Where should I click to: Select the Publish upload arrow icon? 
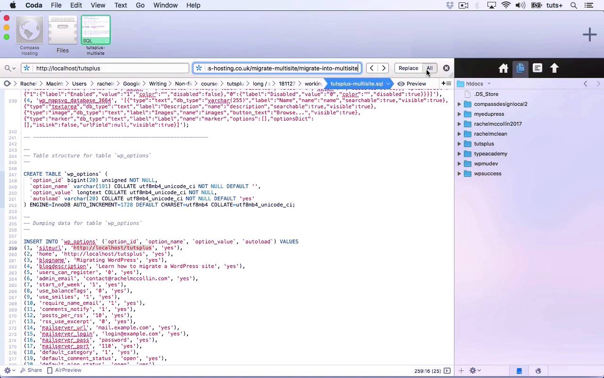click(554, 68)
